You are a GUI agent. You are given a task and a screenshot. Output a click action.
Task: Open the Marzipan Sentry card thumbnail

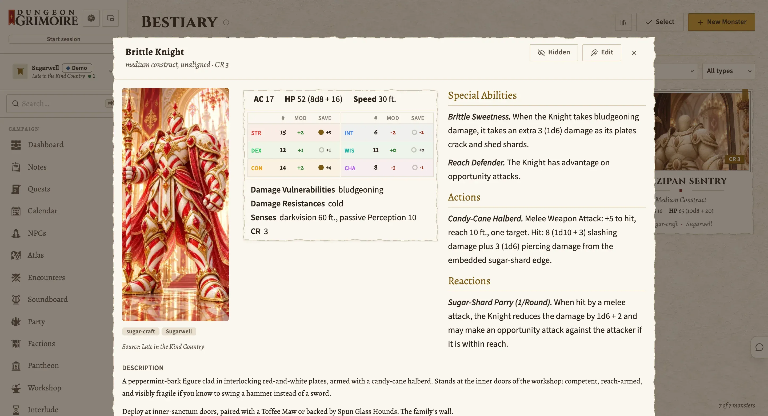(702, 131)
